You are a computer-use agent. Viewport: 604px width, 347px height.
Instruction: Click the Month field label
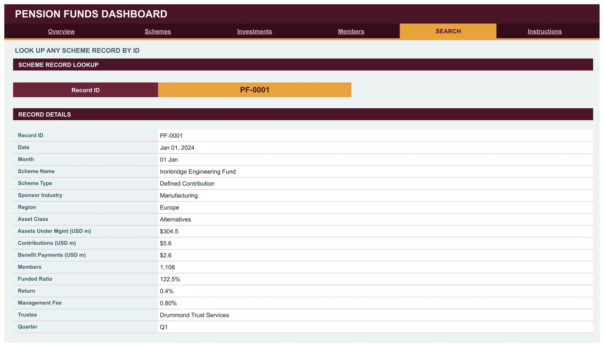point(26,160)
